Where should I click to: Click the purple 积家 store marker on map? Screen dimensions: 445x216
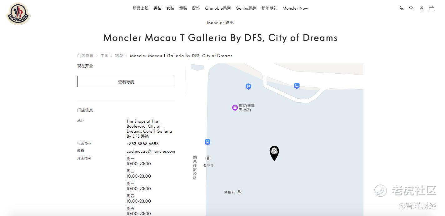coord(235,108)
